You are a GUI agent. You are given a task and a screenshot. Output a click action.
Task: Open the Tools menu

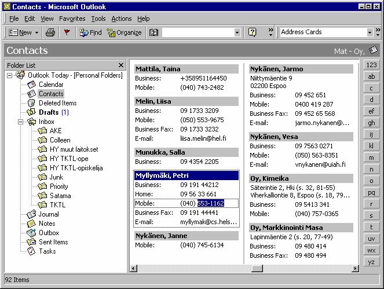pos(98,19)
